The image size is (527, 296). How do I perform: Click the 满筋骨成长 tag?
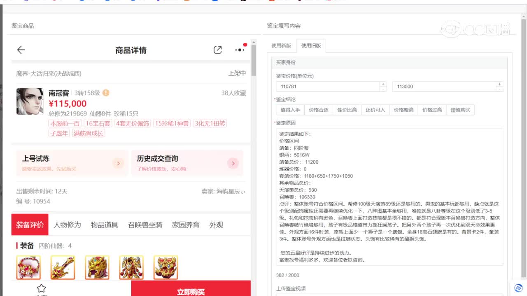tap(89, 133)
